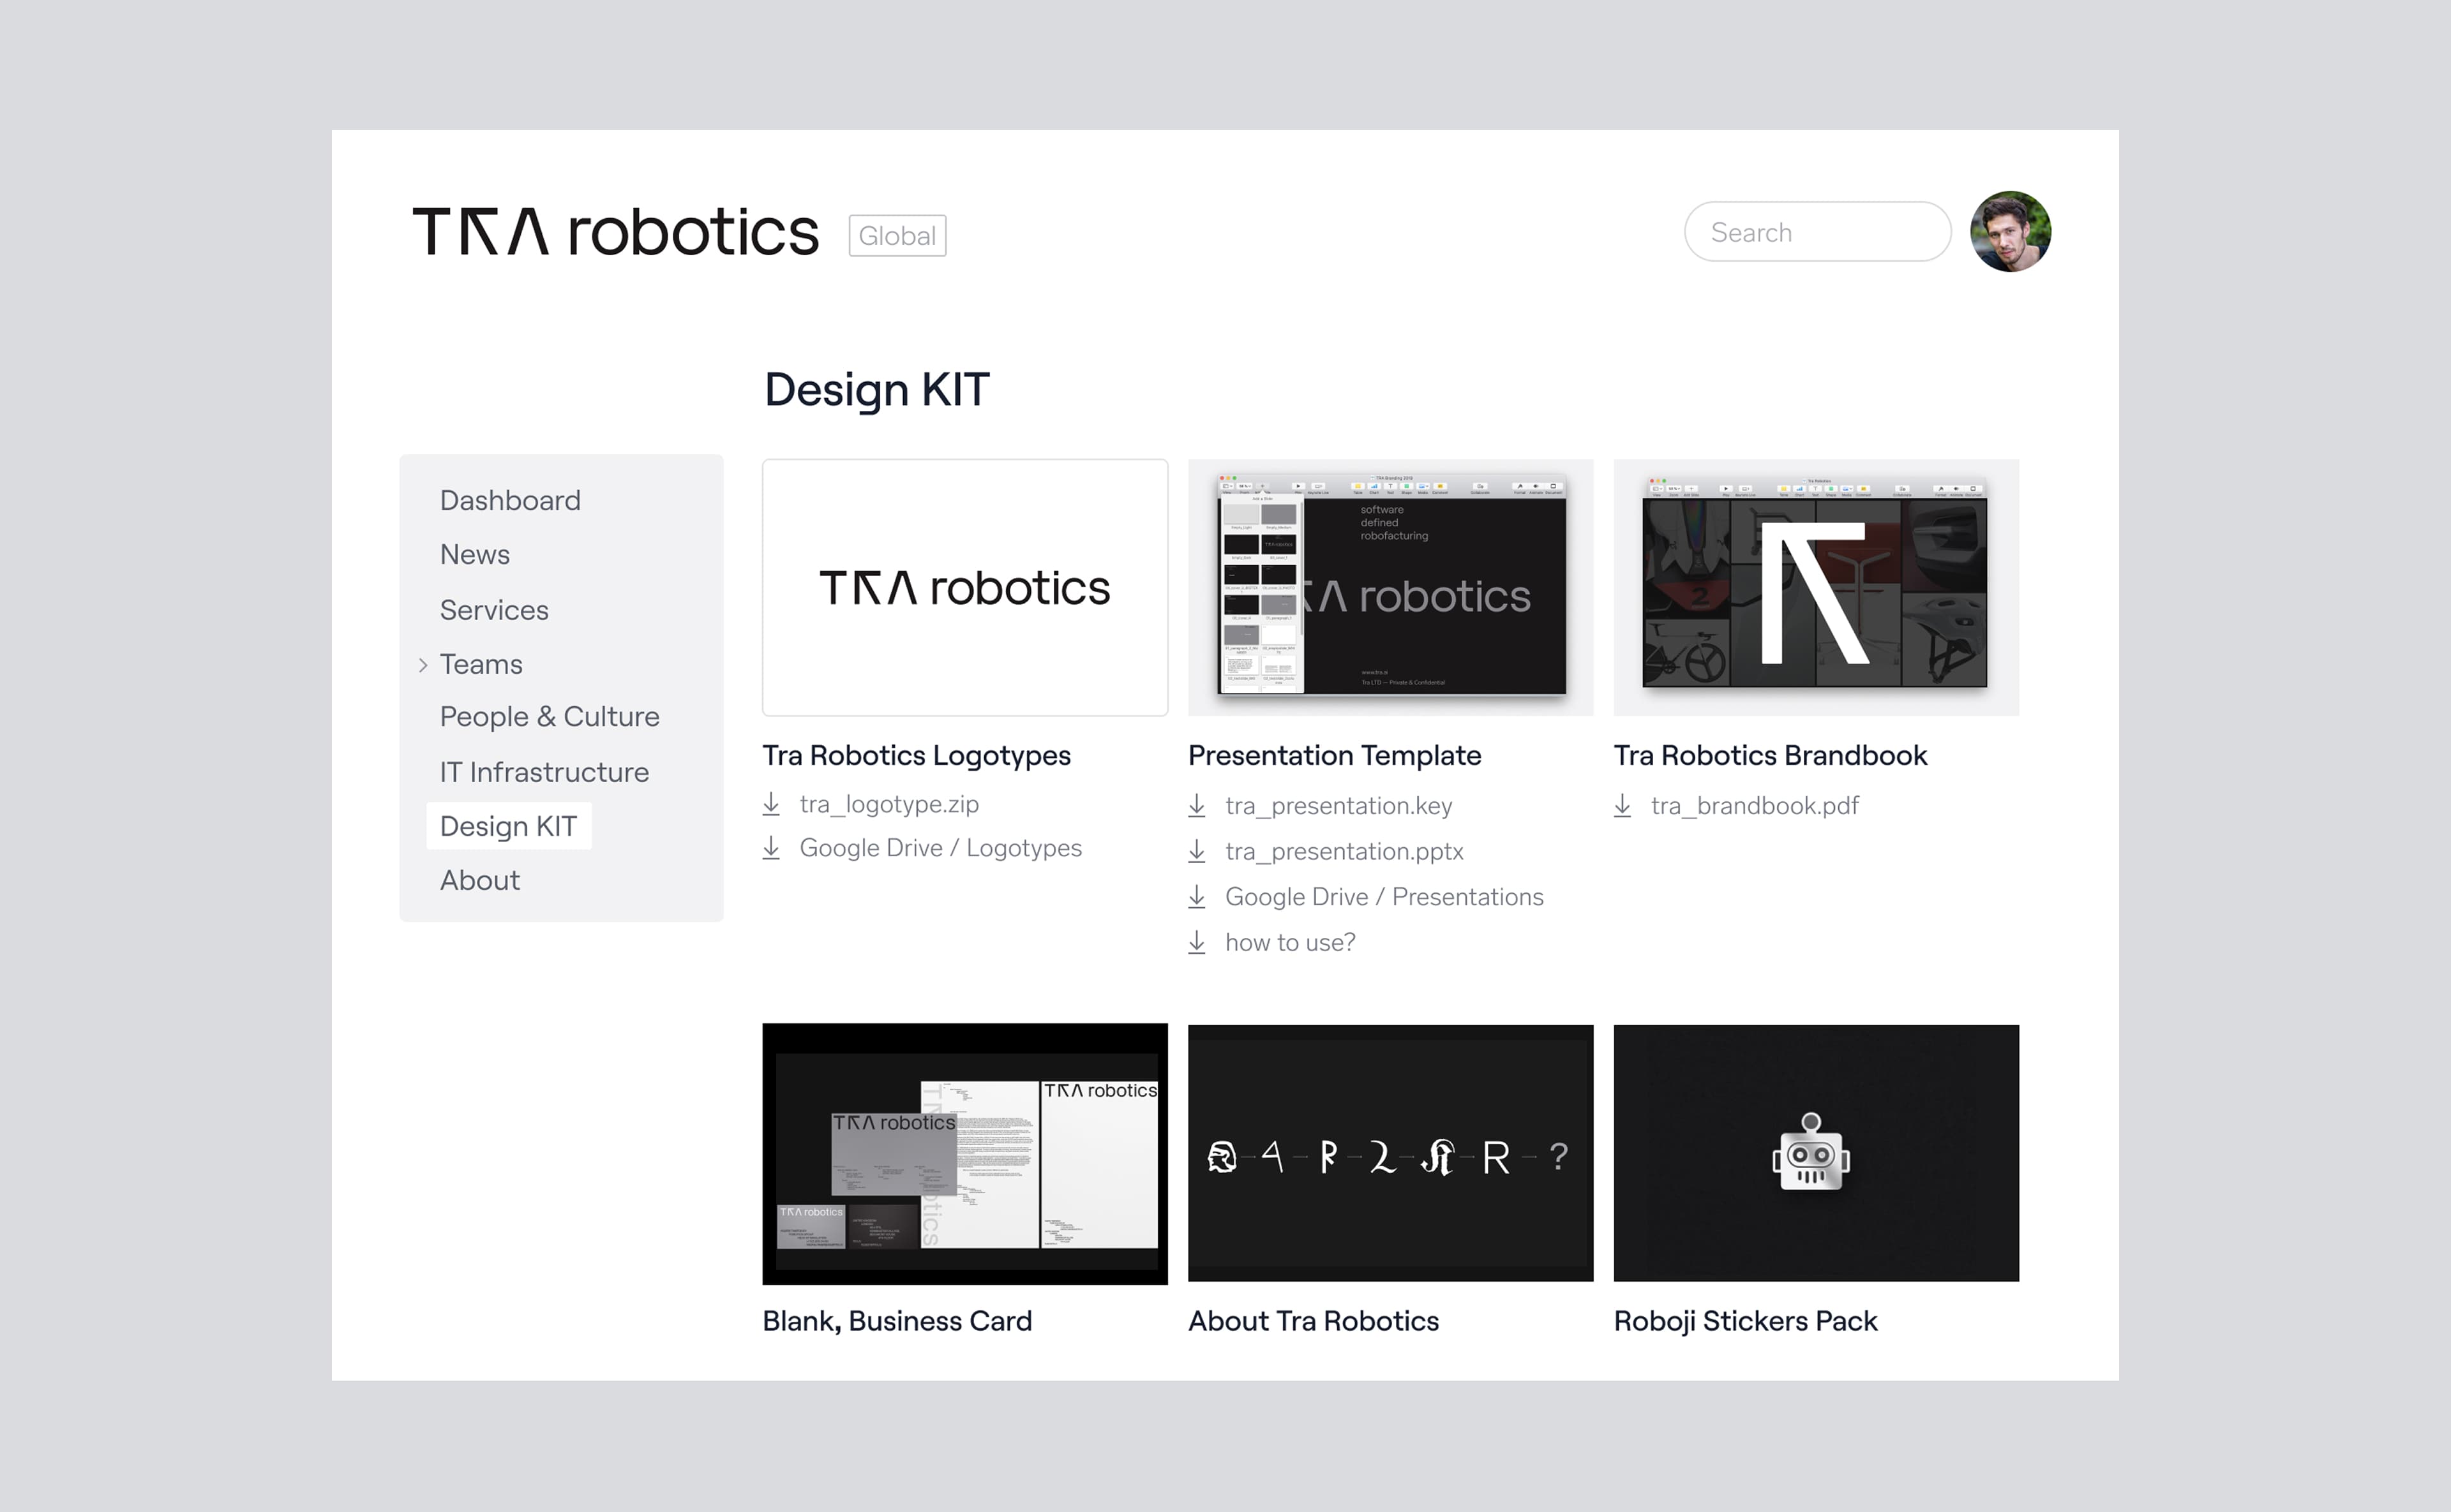Click the chevron next to Teams
Screen dimensions: 2451x1512
(423, 664)
